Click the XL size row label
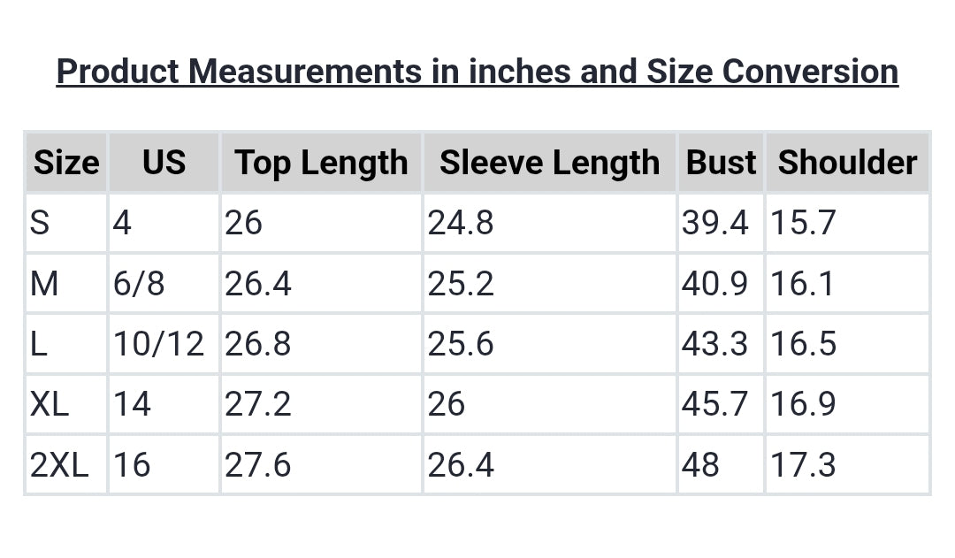 (x=50, y=404)
